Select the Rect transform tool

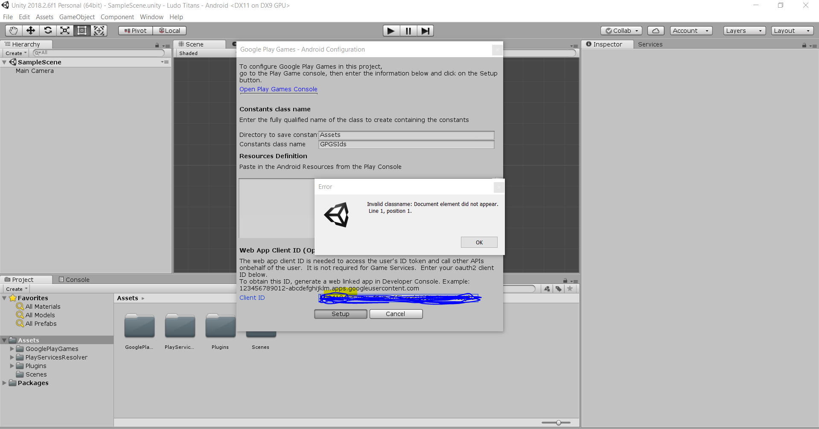click(82, 30)
